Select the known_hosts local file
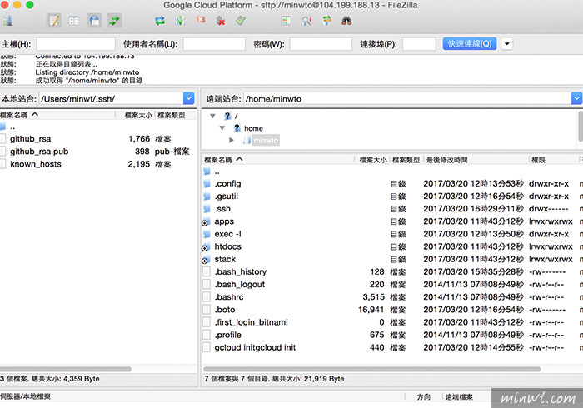 point(98,164)
